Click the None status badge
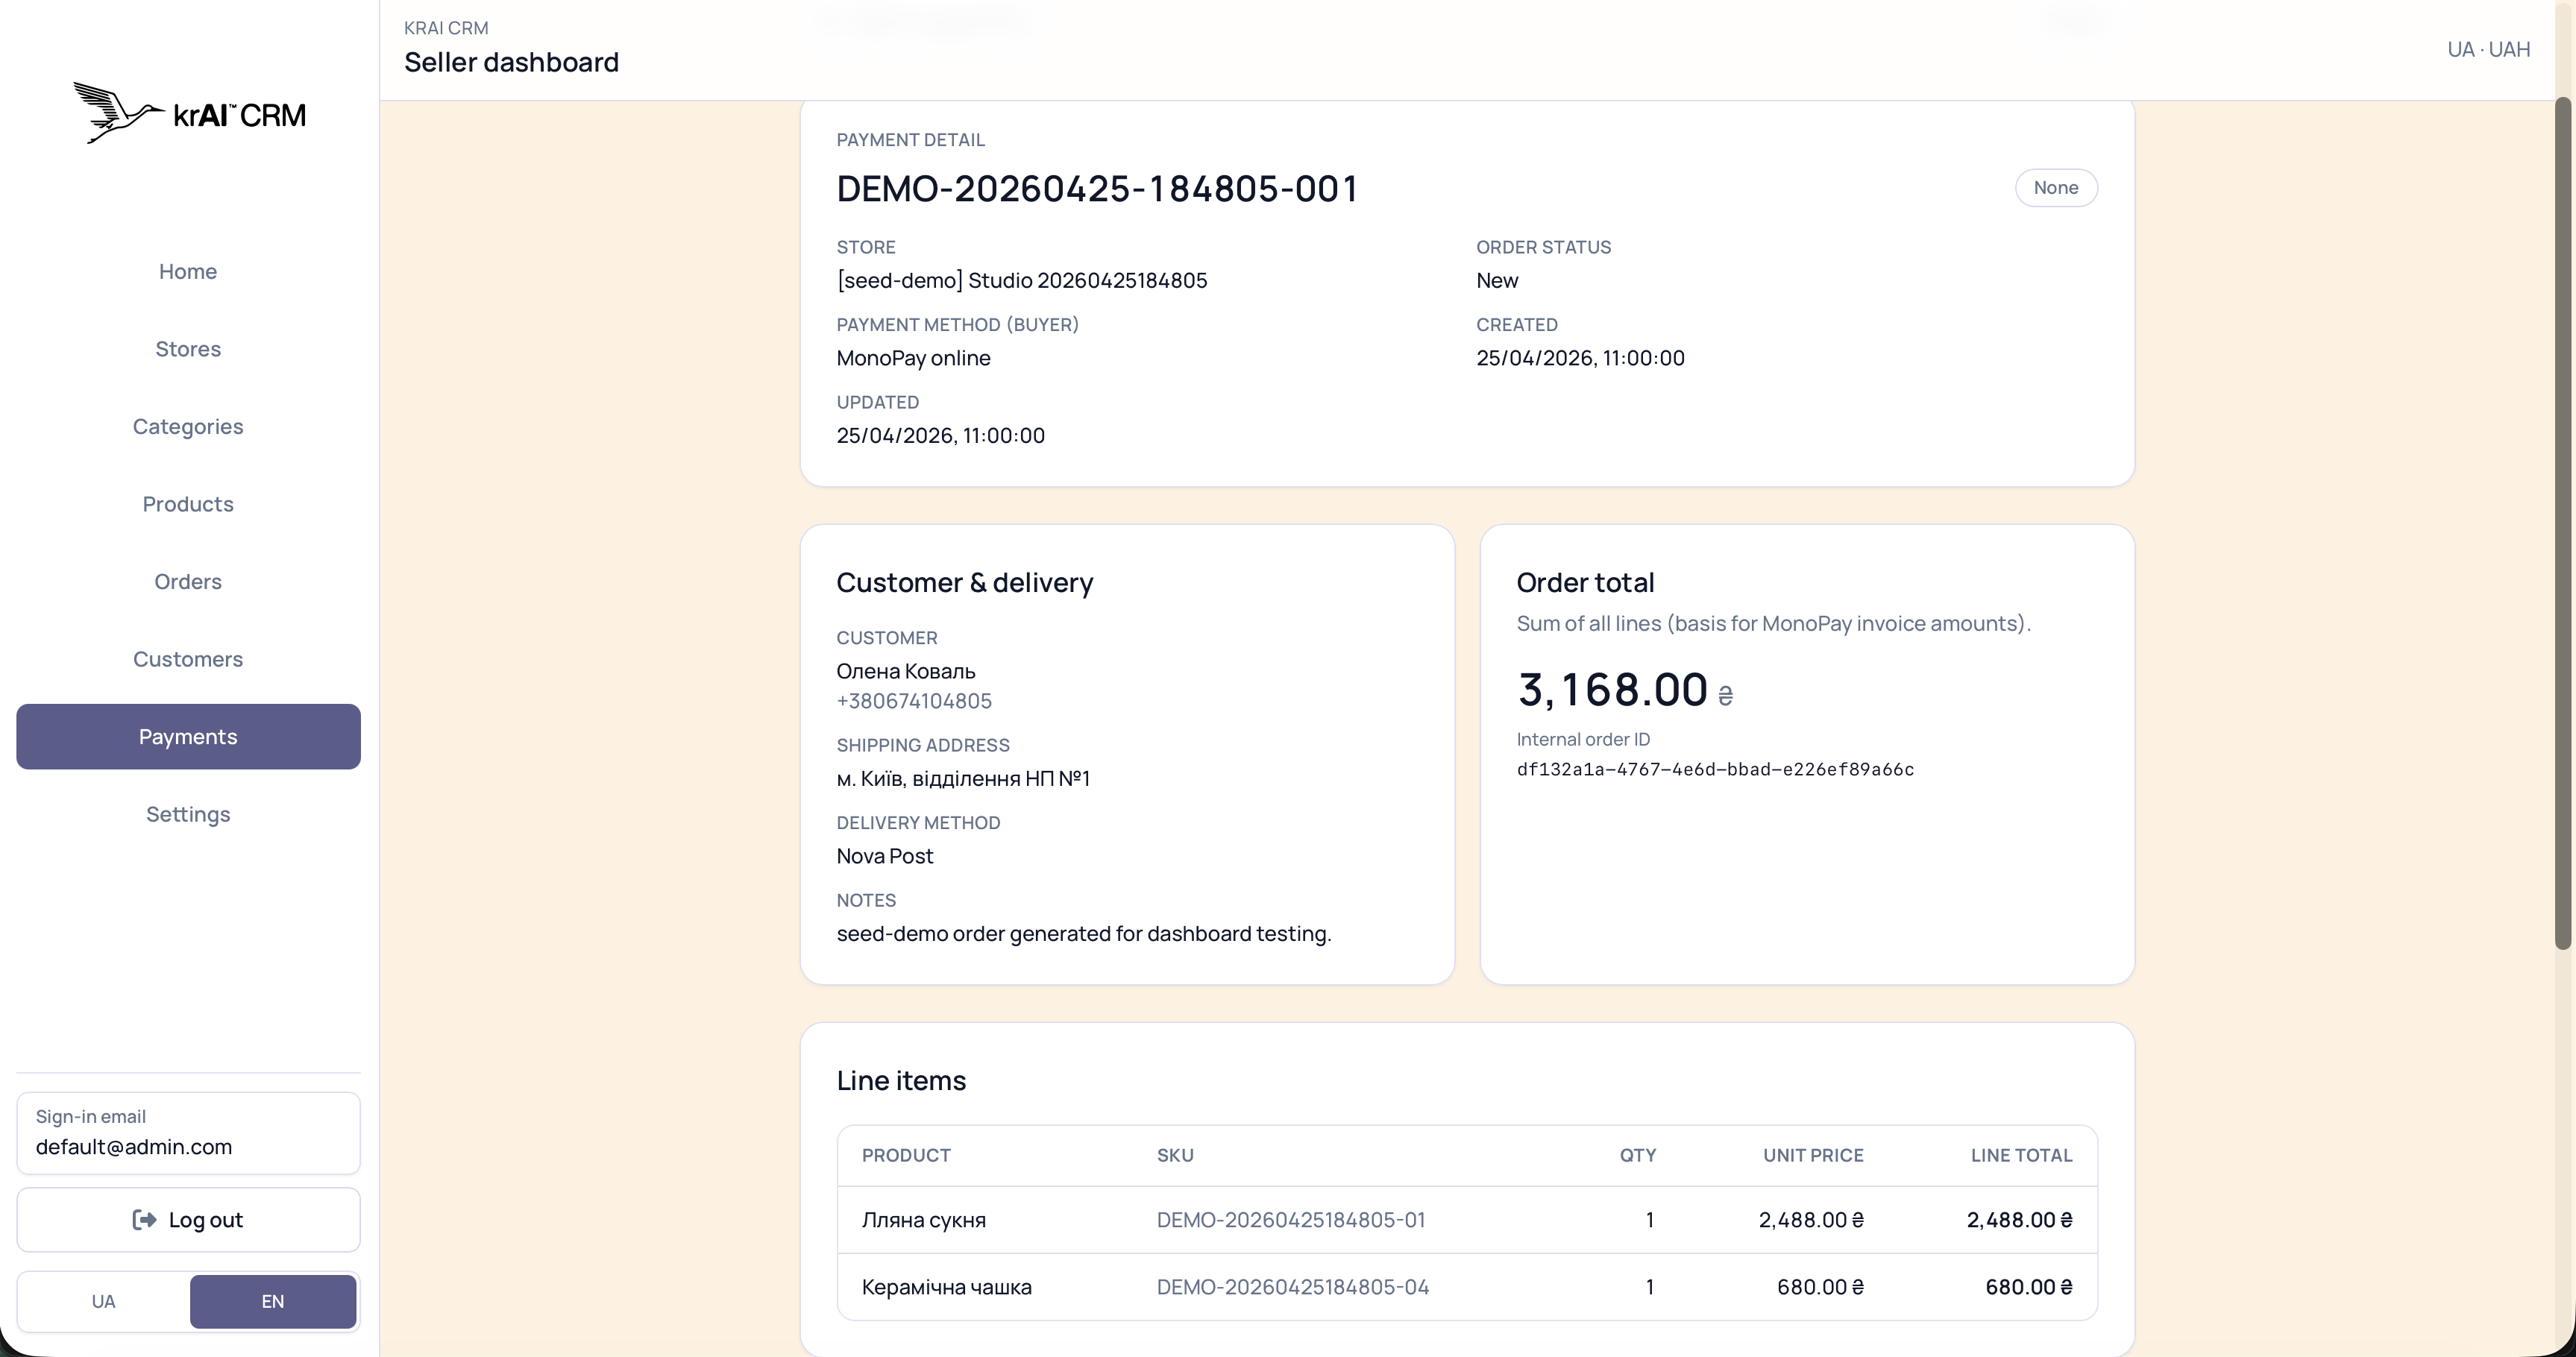 [x=2055, y=187]
